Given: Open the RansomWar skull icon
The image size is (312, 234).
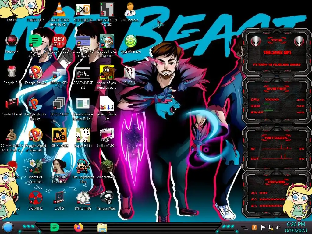Looking at the screenshot, I should (x=107, y=197).
